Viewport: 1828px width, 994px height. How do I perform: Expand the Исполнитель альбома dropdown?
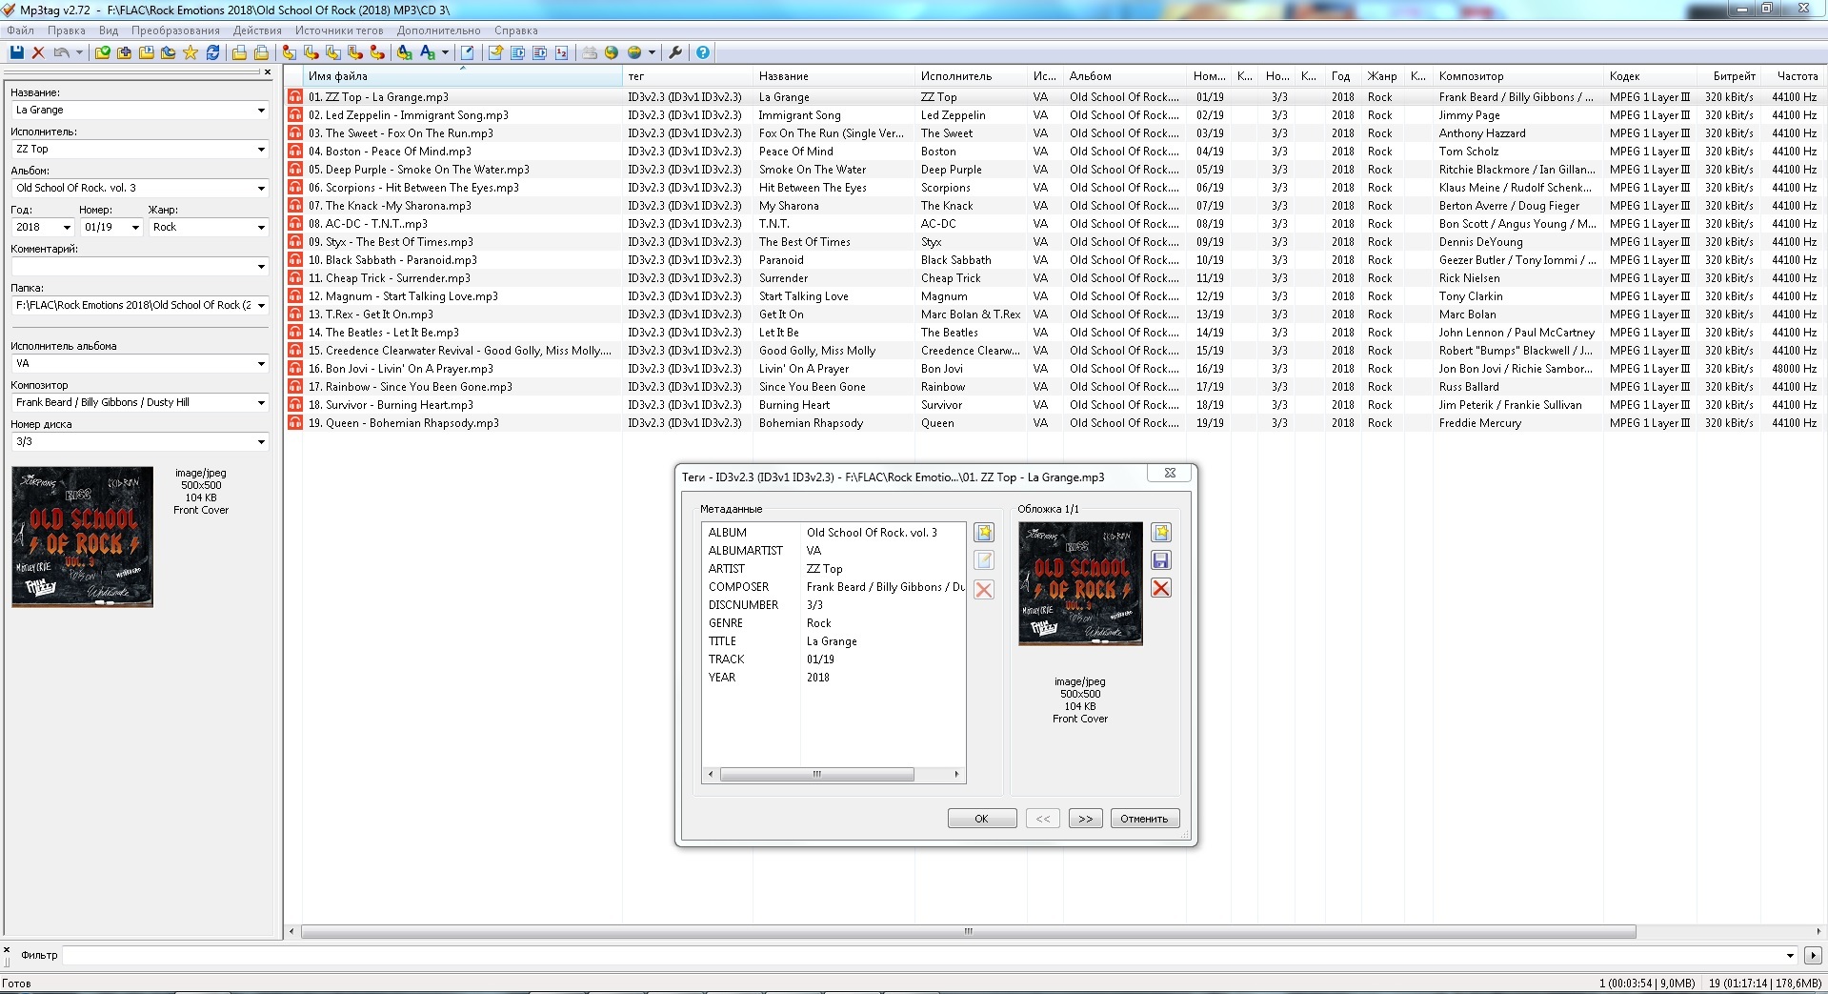point(261,364)
